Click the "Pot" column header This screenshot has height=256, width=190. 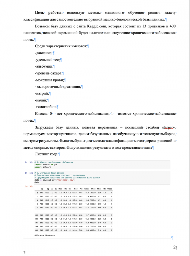pyautogui.click(x=81, y=189)
